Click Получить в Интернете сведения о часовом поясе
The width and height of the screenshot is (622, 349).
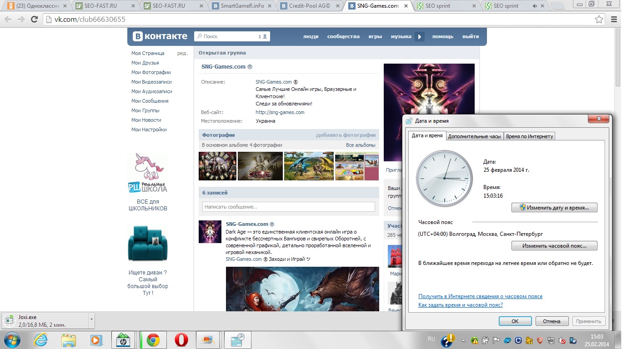[480, 296]
